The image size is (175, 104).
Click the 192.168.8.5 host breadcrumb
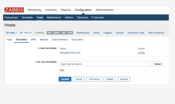[x=25, y=33]
